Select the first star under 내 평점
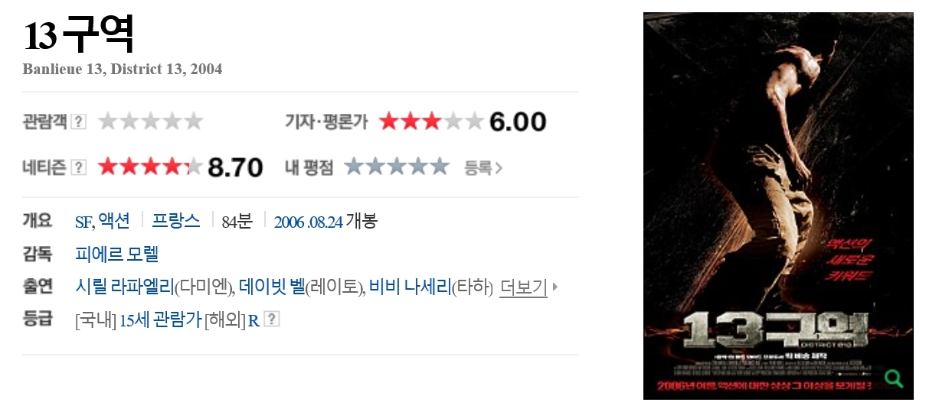The height and width of the screenshot is (412, 939). [354, 166]
